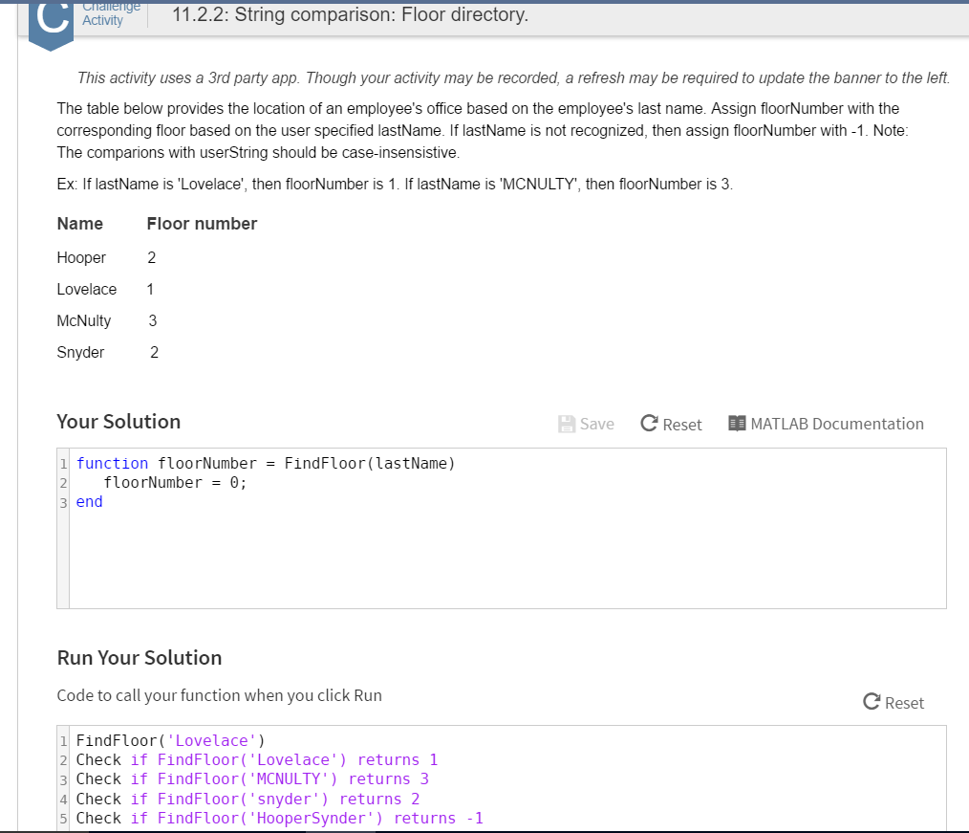The height and width of the screenshot is (833, 969).
Task: Place cursor on the function floorNumber definition line
Action: [x=266, y=464]
